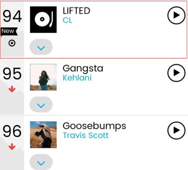Open the Kehlani artist link
This screenshot has height=170, width=188.
77,78
